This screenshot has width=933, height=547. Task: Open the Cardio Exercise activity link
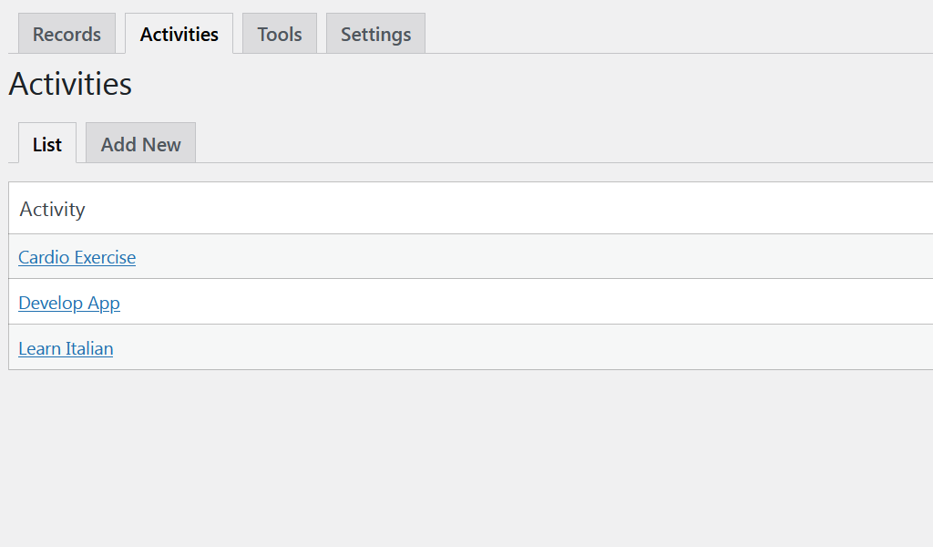point(77,257)
